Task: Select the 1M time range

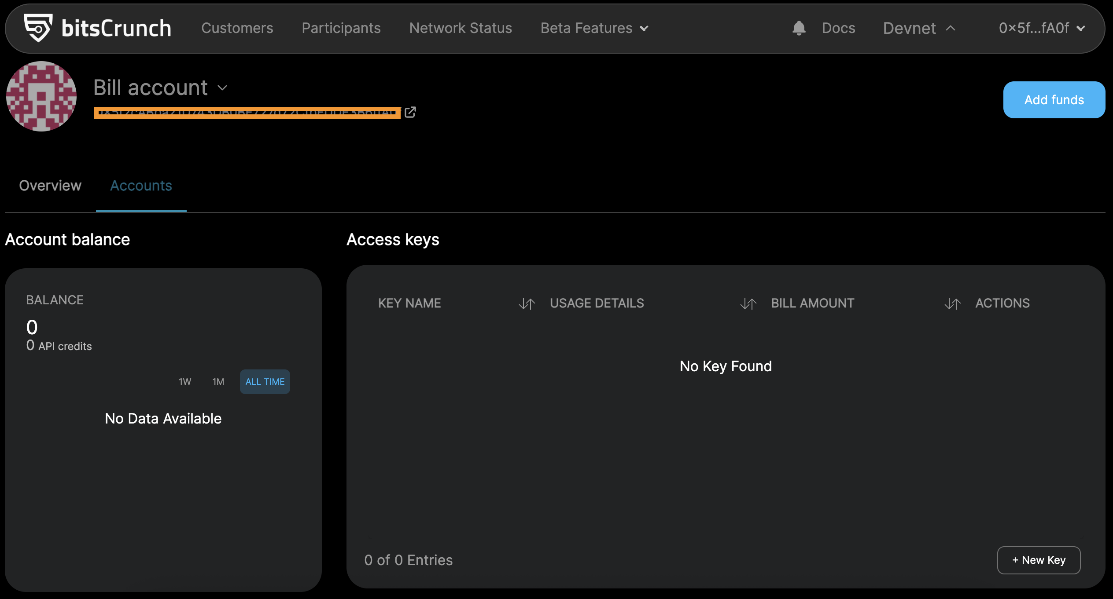Action: click(x=218, y=382)
